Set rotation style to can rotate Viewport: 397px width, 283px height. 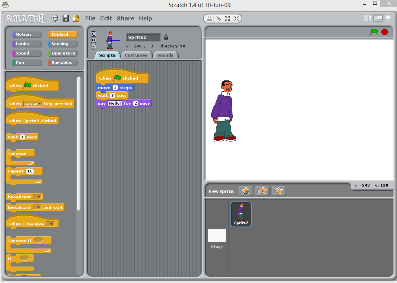point(93,34)
